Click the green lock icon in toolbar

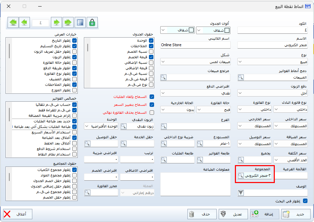pos(91,23)
